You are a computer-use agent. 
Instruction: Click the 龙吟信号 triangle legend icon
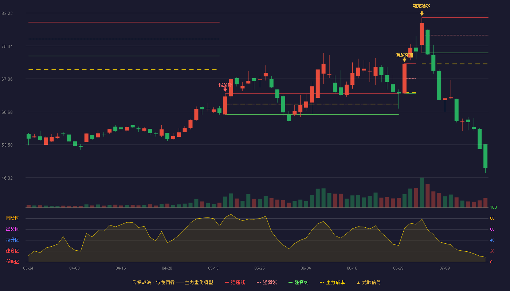[x=358, y=283]
